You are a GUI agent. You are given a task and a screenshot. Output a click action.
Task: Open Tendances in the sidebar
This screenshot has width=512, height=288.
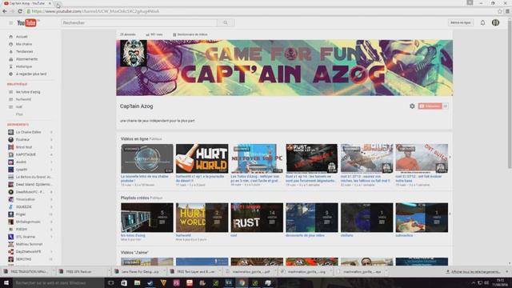coord(25,51)
